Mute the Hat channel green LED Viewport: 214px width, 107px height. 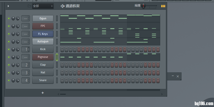click(x=9, y=73)
